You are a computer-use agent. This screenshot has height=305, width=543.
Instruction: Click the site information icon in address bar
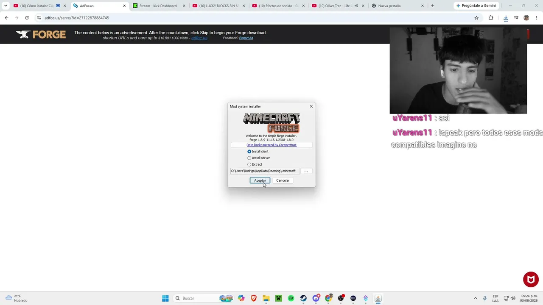pyautogui.click(x=39, y=18)
